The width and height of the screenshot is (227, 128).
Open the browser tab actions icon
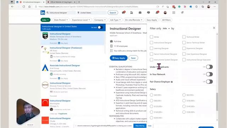[x=12, y=2]
